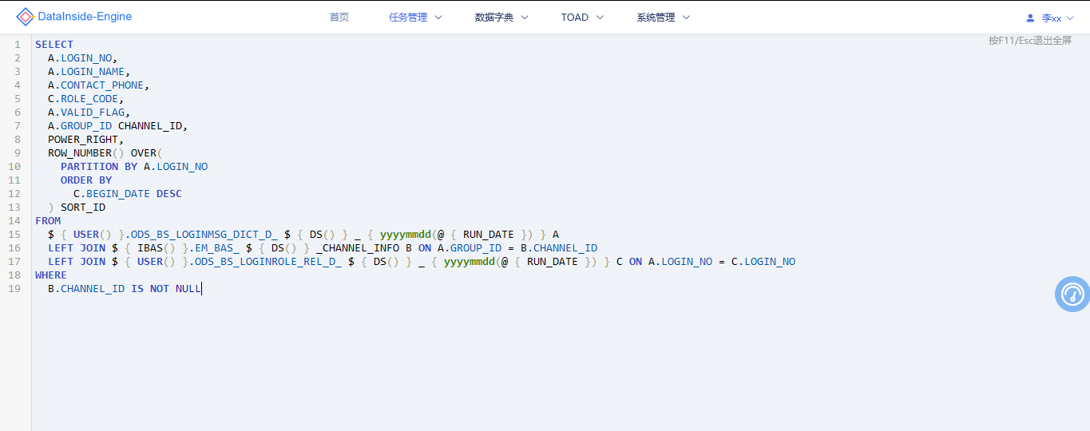Image resolution: width=1090 pixels, height=431 pixels.
Task: Click line number 19 in gutter
Action: tap(16, 289)
